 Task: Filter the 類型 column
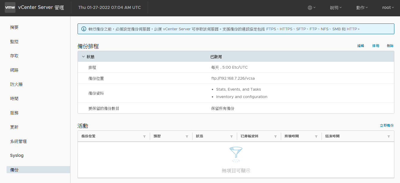tap(187, 136)
